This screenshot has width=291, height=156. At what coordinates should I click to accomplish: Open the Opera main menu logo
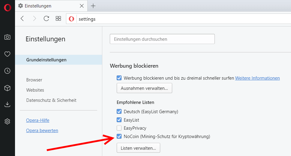coord(7,7)
